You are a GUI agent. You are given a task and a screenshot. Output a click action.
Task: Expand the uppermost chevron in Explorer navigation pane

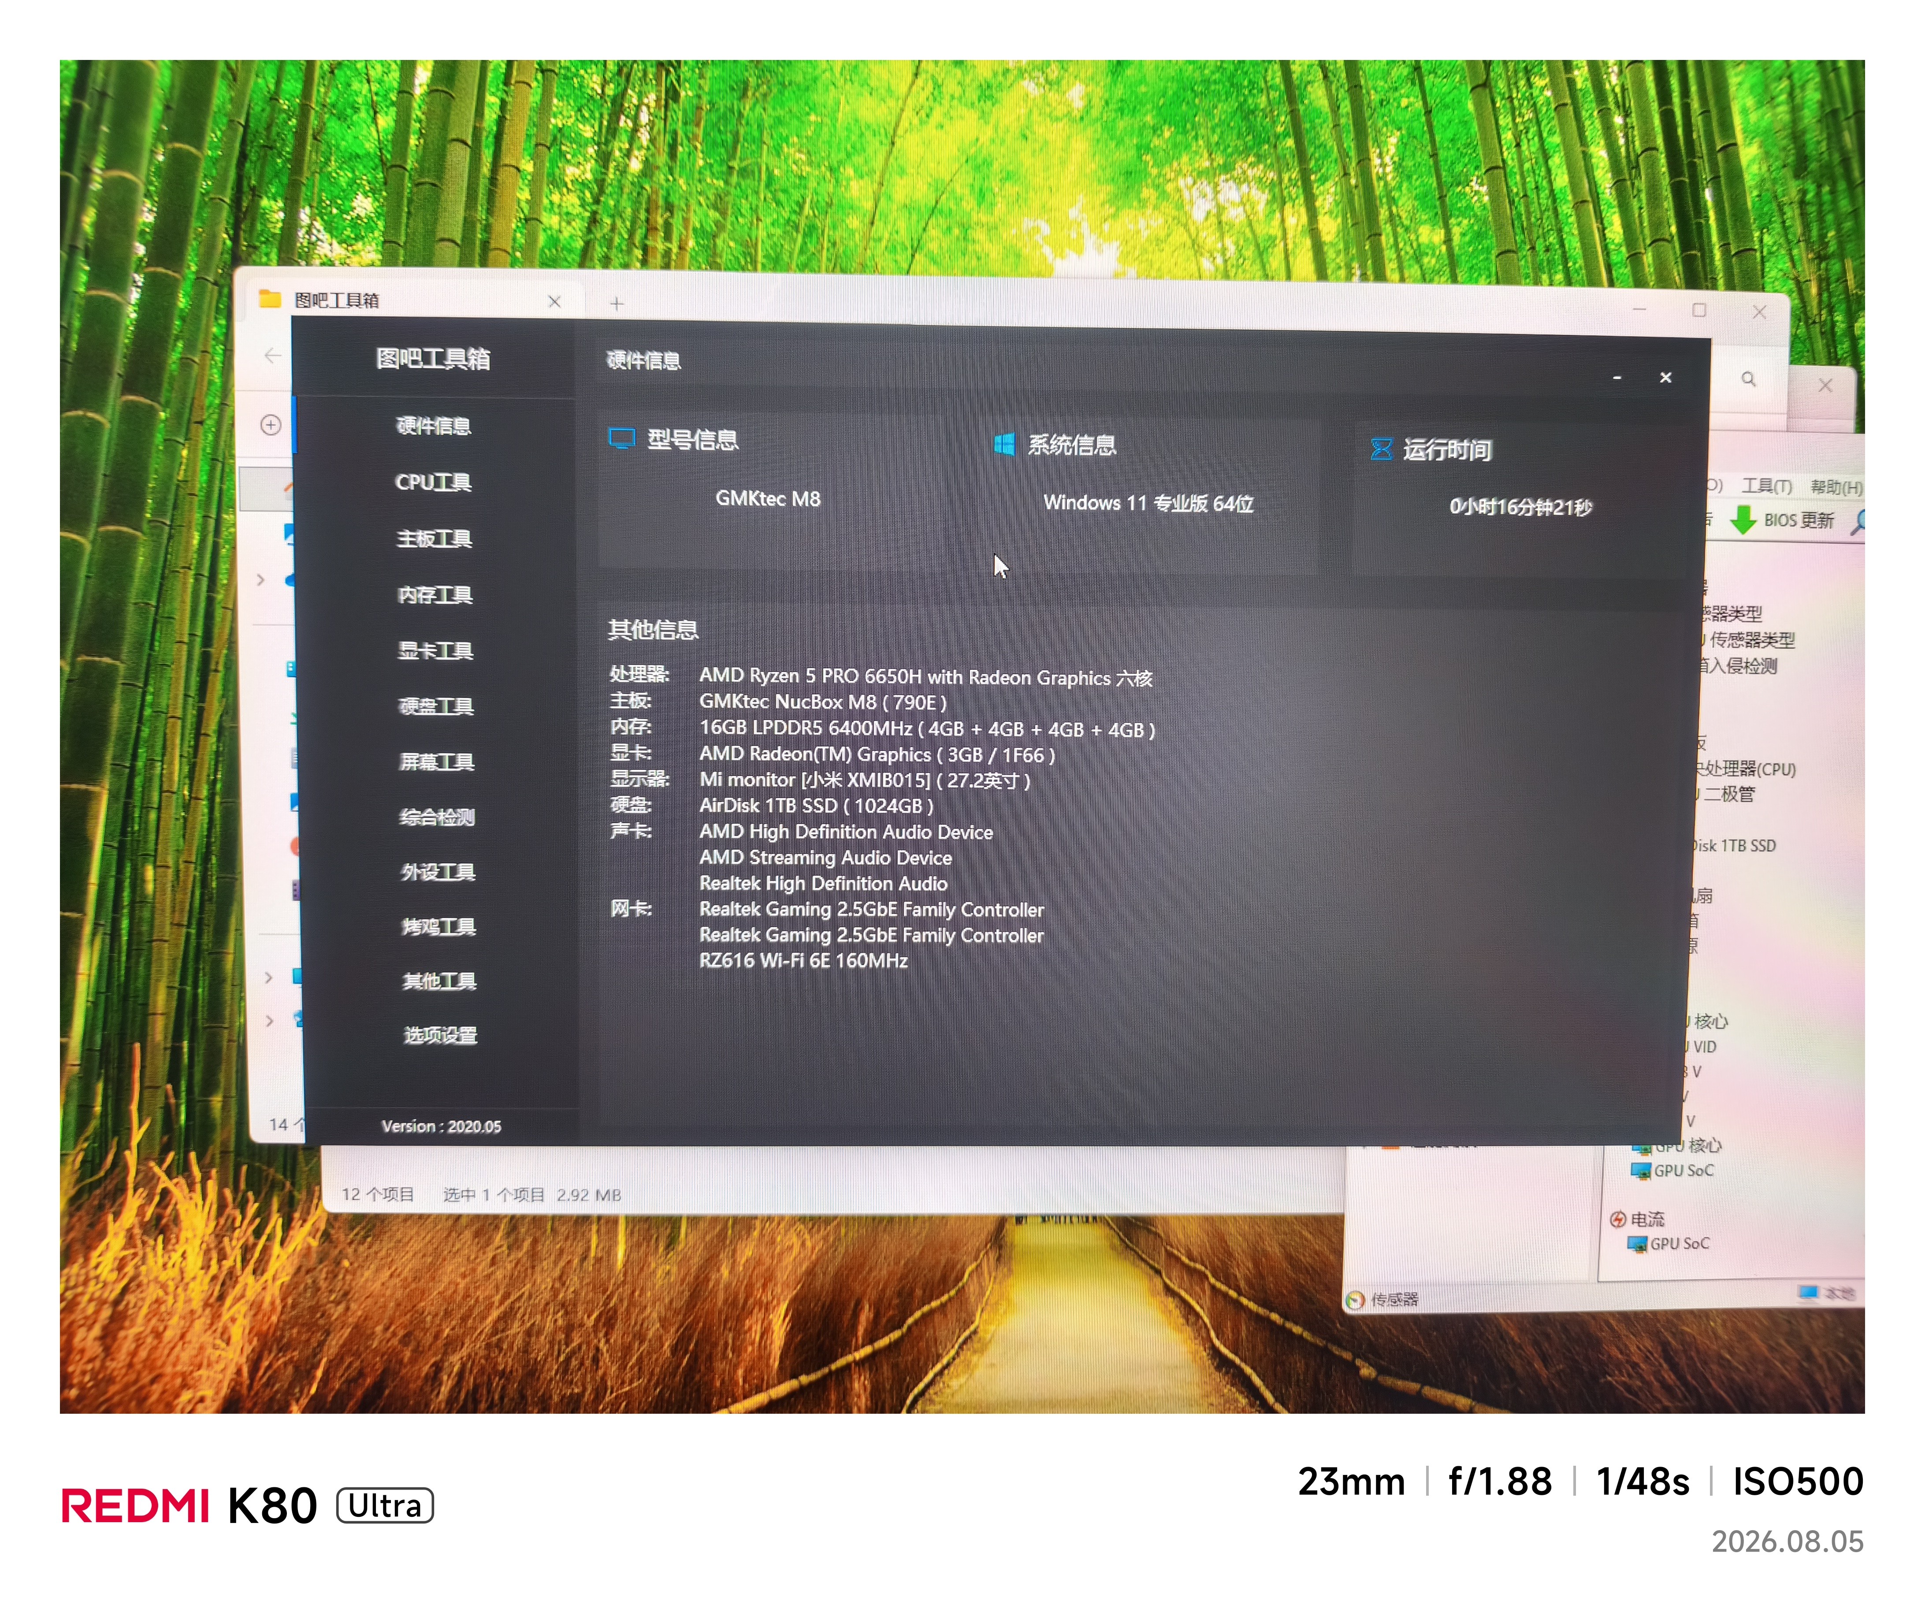[x=261, y=580]
